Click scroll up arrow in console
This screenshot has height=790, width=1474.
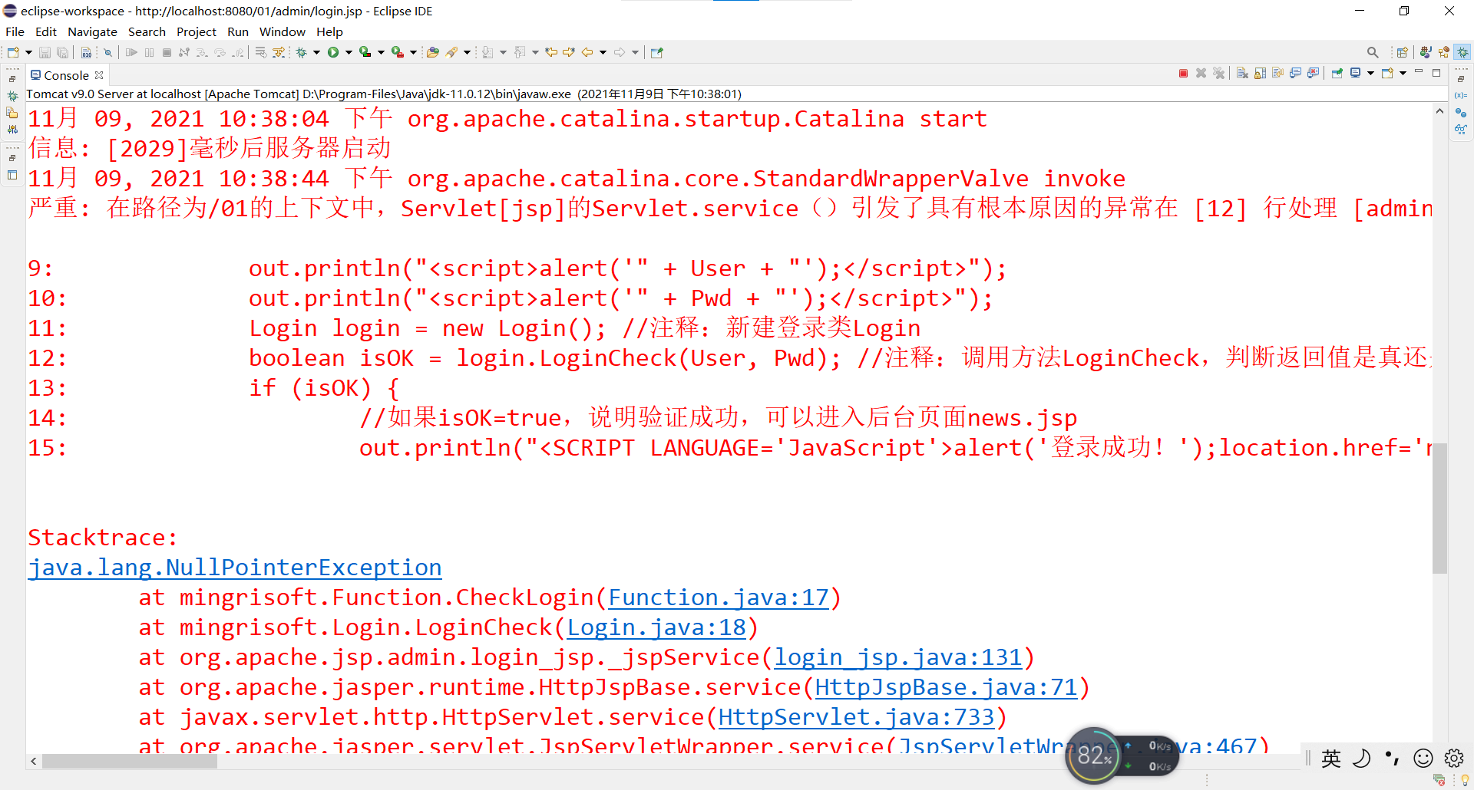[1439, 111]
